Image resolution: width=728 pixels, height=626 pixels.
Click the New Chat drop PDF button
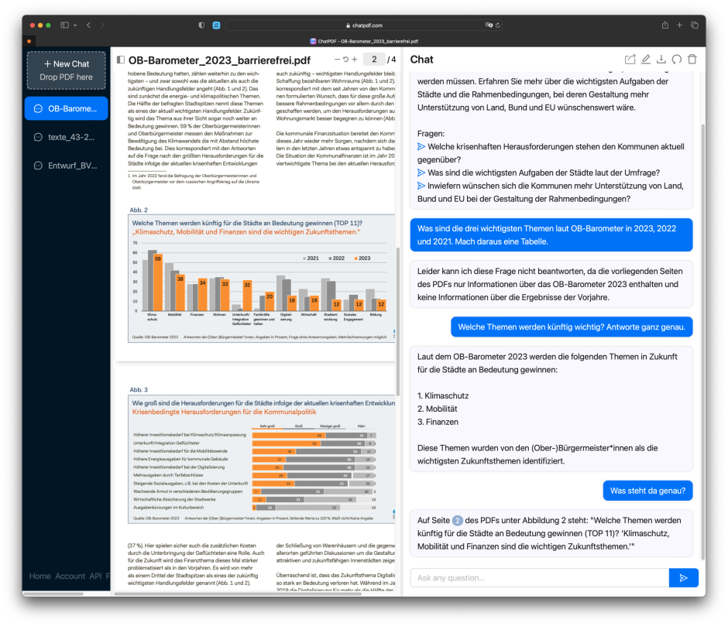click(x=66, y=70)
